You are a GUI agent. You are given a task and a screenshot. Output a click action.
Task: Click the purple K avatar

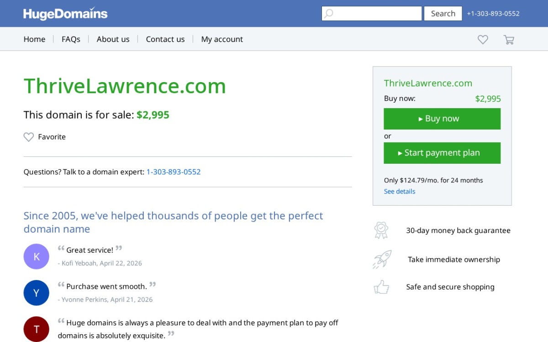[37, 256]
